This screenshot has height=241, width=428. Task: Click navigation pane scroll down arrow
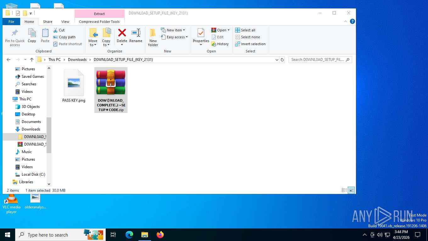[49, 184]
